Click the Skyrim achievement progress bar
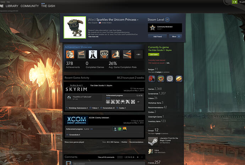Image resolution: width=245 pixels, height=165 pixels. (x=124, y=98)
